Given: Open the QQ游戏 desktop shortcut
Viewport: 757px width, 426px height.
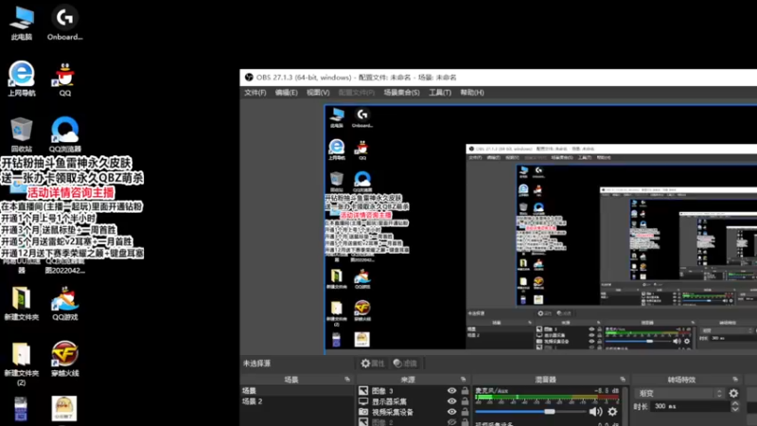Looking at the screenshot, I should pyautogui.click(x=64, y=304).
